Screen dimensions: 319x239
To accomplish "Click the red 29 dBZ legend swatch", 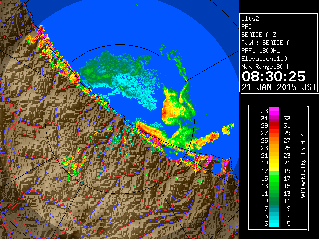I will pyautogui.click(x=274, y=126).
